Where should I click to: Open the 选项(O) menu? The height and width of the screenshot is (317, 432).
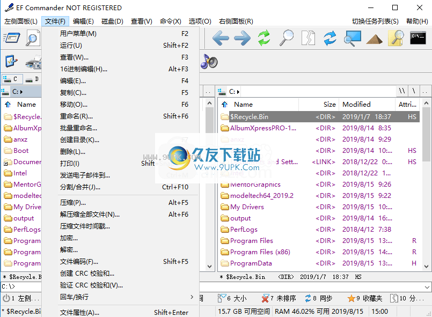pyautogui.click(x=200, y=21)
